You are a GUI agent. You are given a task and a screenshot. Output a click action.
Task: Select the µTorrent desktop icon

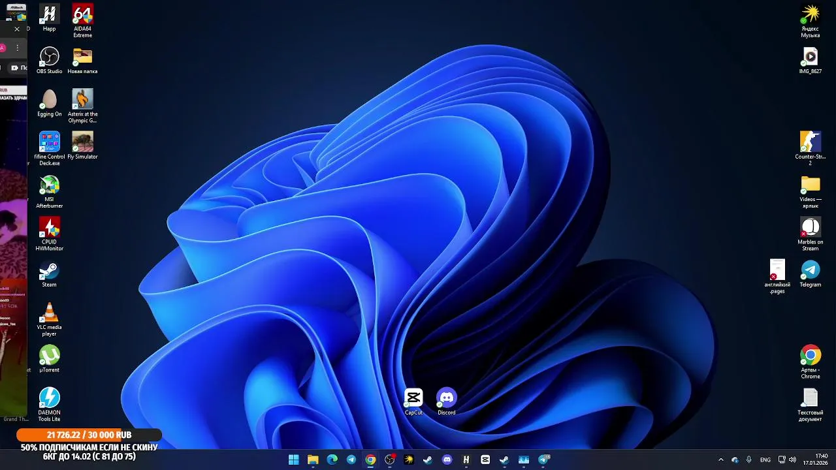50,359
